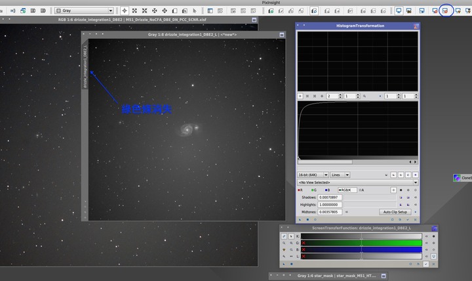Click the Fit View toolbar icon
Screen dimensions: 472x281
[x=144, y=11]
